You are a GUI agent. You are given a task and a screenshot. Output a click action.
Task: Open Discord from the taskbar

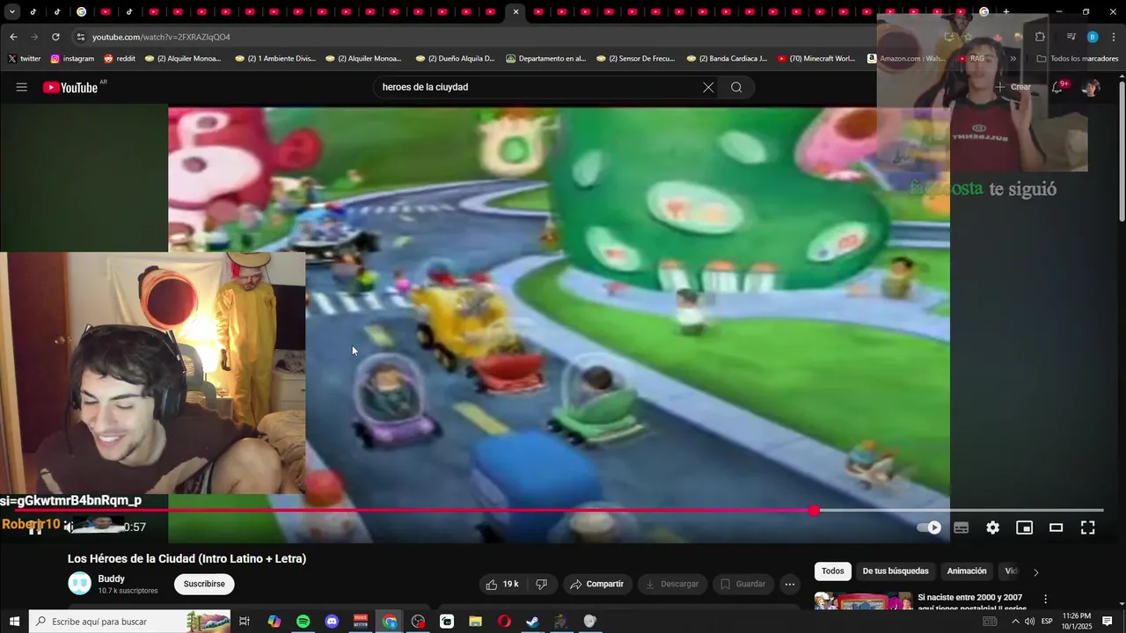(332, 622)
